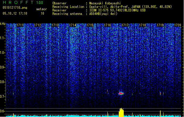Screen dimensions: 184x117
Task: Click time marker 1719
Action: (160, 25)
